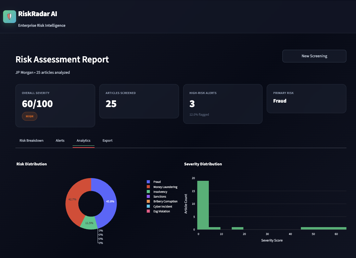Select the Analytics tab
The image size is (356, 258).
(83, 141)
